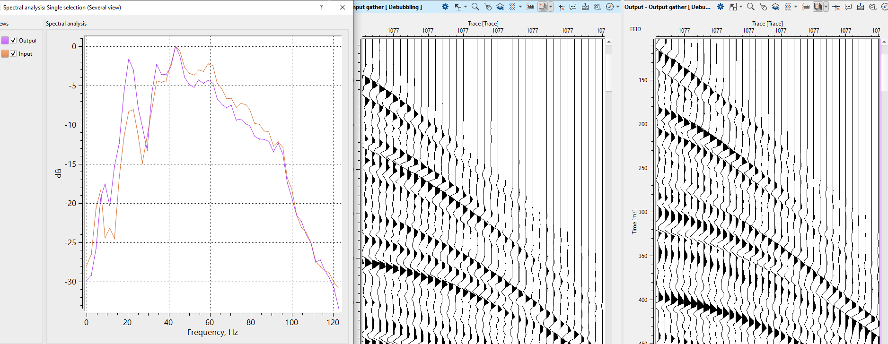This screenshot has width=888, height=344.
Task: Click mouse mode icon in Output gather toolbar
Action: click(x=763, y=7)
